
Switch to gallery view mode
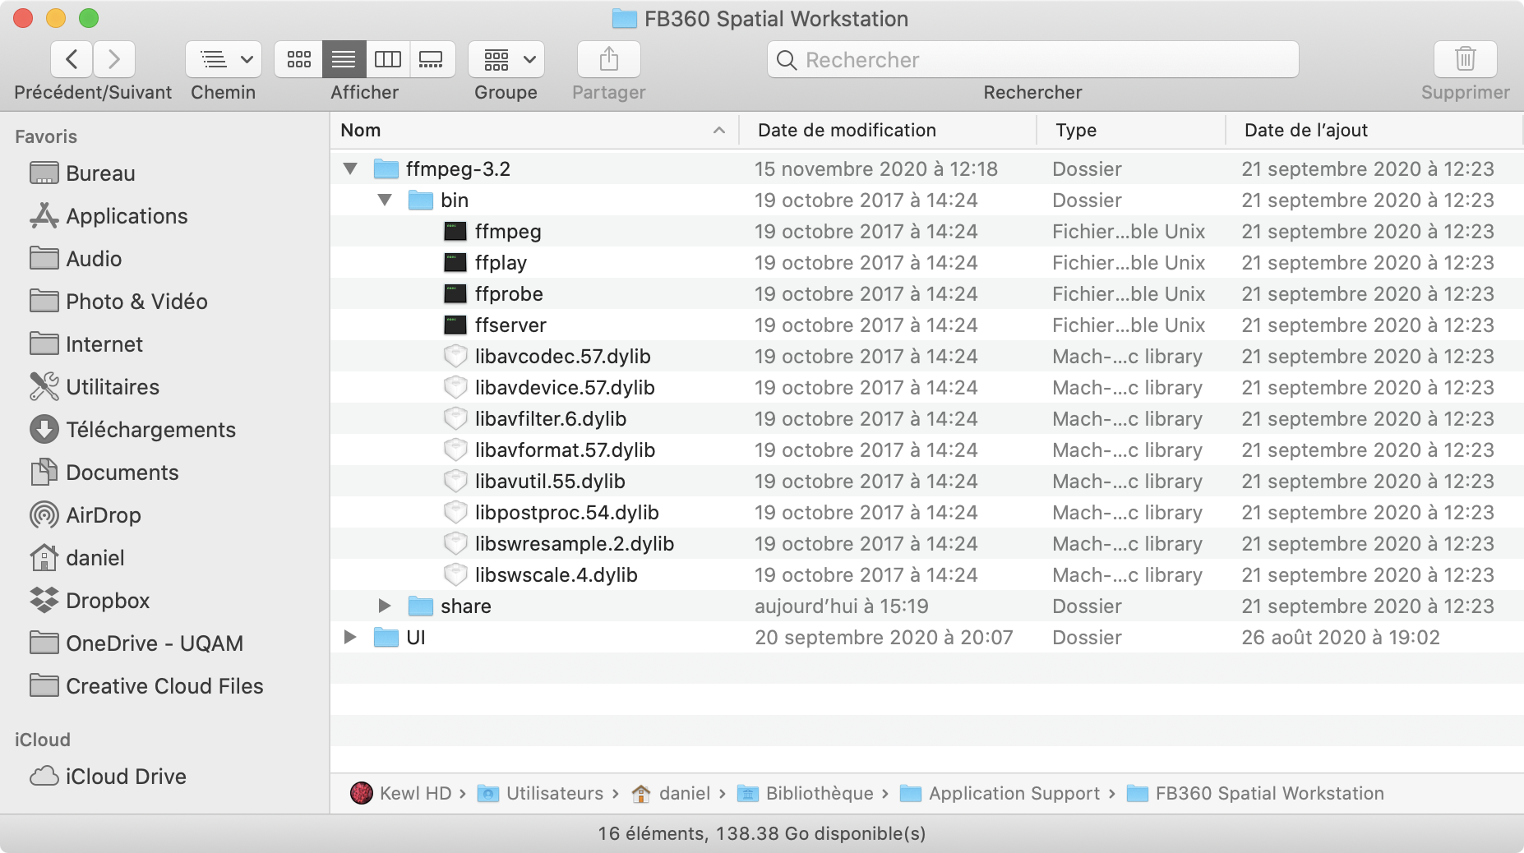pyautogui.click(x=432, y=59)
